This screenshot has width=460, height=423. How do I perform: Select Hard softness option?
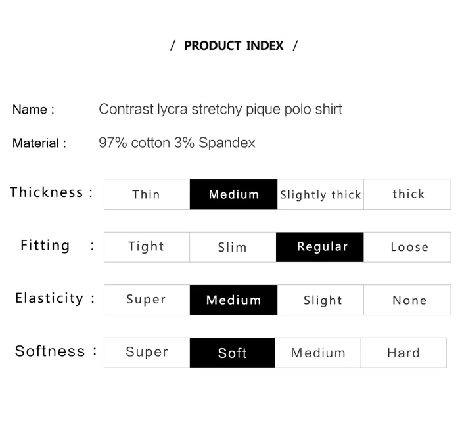[x=403, y=353]
